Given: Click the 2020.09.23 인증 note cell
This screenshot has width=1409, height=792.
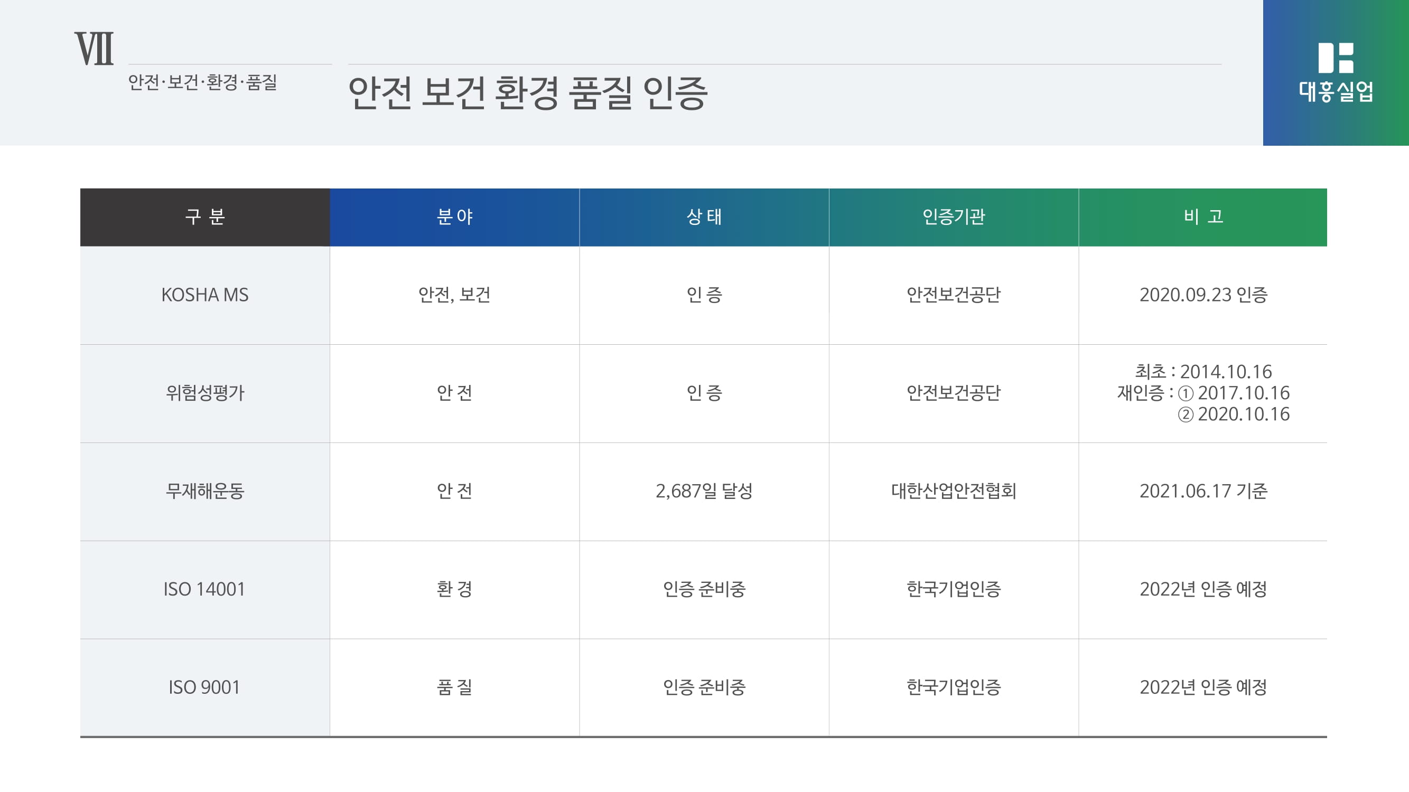Looking at the screenshot, I should point(1203,295).
